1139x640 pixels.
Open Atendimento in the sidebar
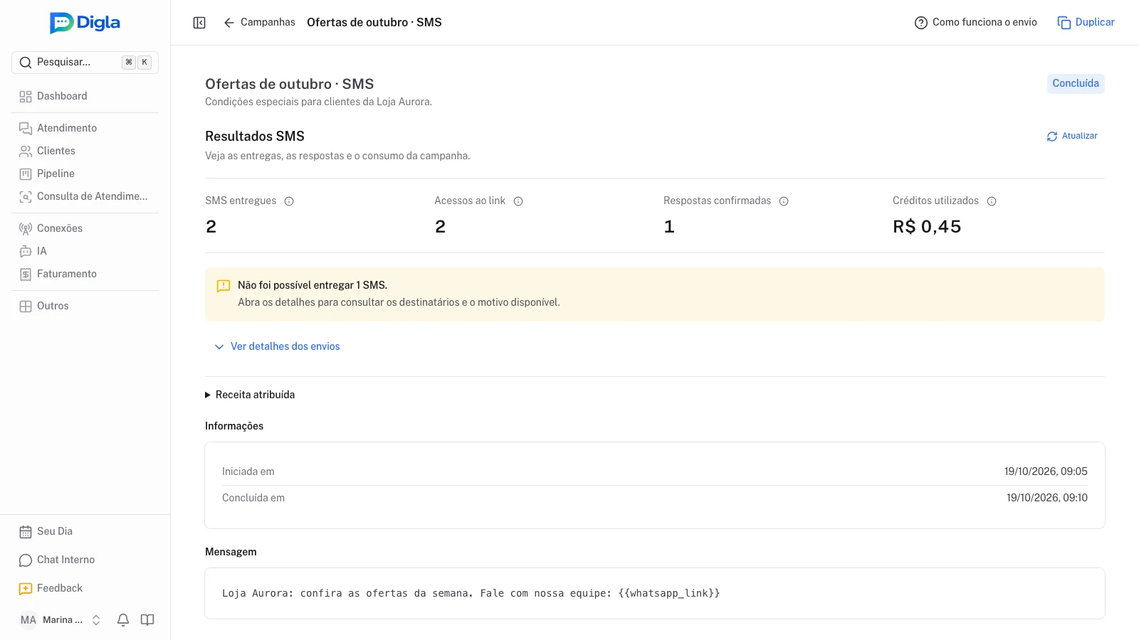click(85, 128)
